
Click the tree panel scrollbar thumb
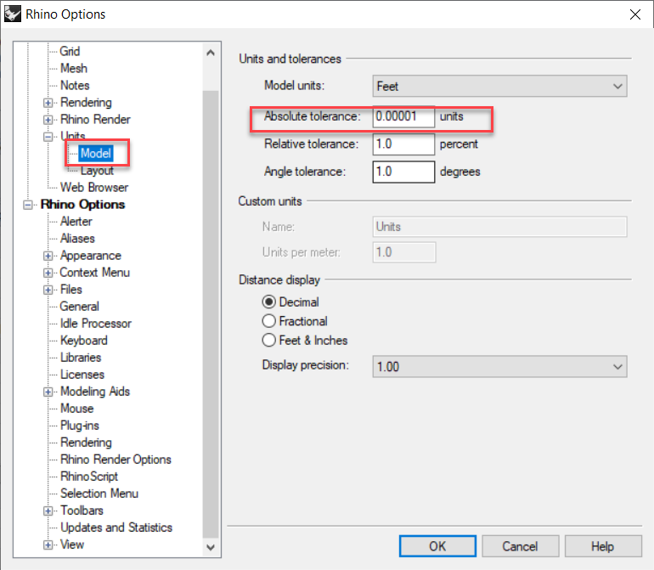[x=211, y=313]
